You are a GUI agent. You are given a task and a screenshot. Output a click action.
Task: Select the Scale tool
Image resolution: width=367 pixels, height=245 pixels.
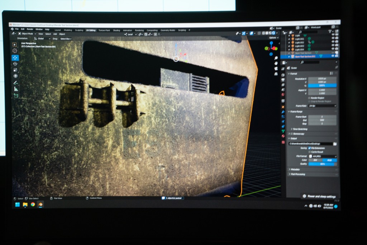pos(15,70)
